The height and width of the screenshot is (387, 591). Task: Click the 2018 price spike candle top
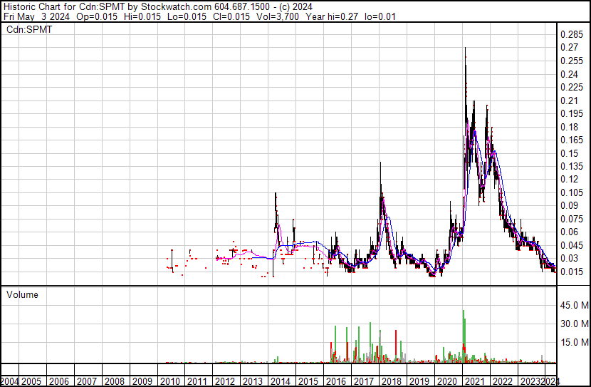coord(381,162)
